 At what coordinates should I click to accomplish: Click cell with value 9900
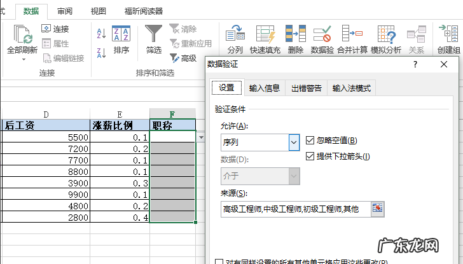(x=46, y=194)
